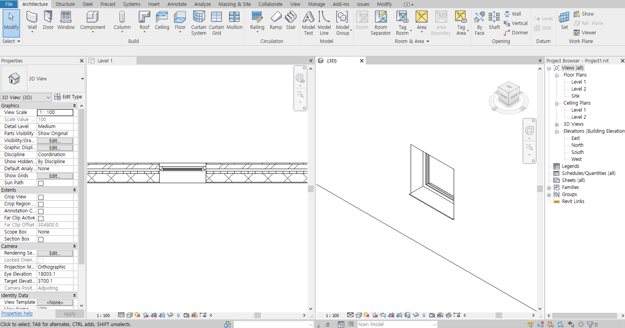Image resolution: width=625 pixels, height=328 pixels.
Task: Collapse the Camera properties section
Action: pos(74,246)
